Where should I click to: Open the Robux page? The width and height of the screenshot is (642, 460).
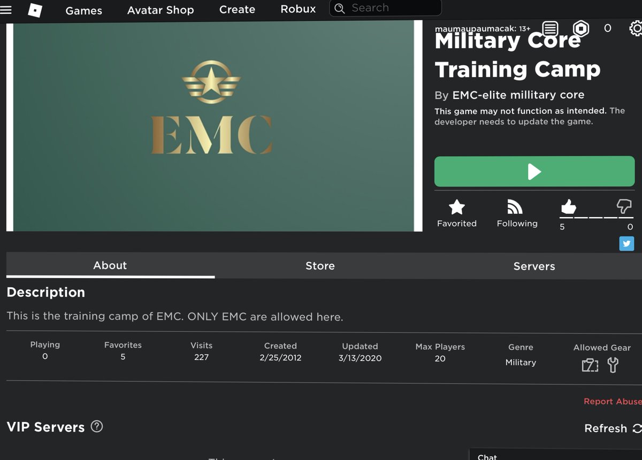(298, 9)
